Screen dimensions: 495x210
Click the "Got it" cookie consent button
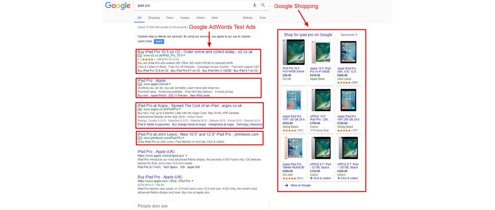pyautogui.click(x=159, y=41)
